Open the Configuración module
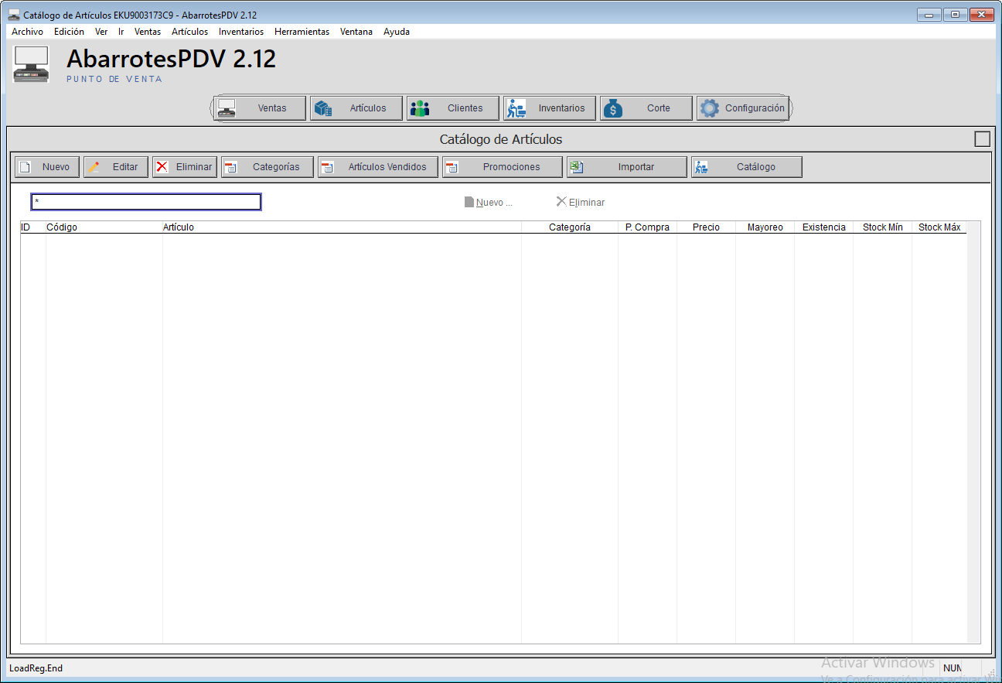 tap(743, 108)
